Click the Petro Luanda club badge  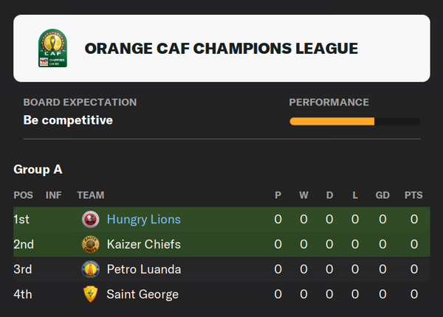[x=90, y=269]
